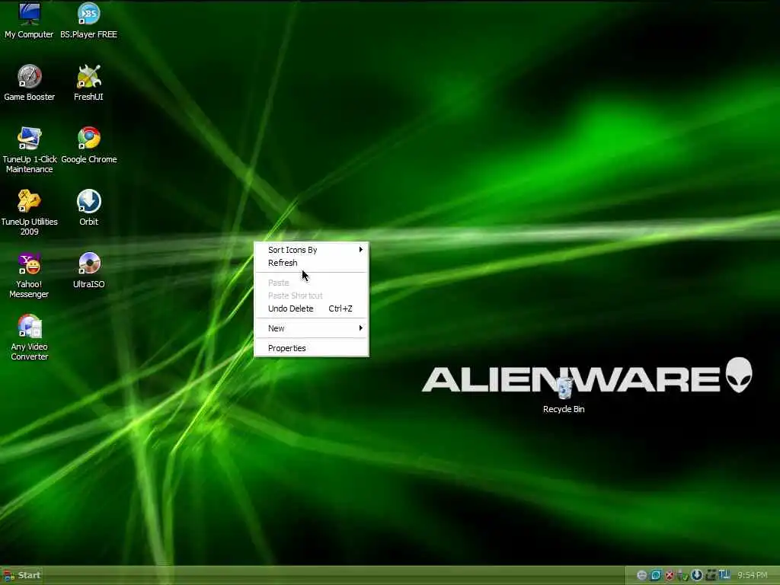780x585 pixels.
Task: Select the Google Chrome desktop icon
Action: 89,145
